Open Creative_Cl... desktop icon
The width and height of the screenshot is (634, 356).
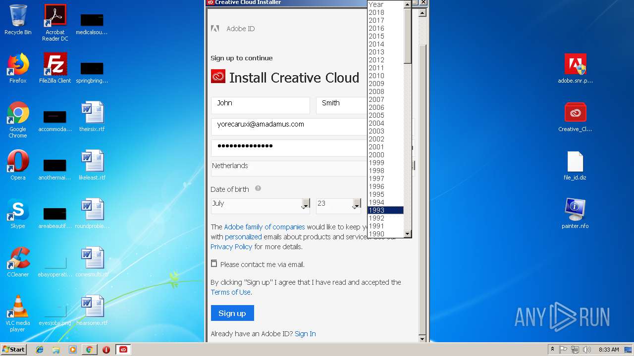(x=575, y=117)
